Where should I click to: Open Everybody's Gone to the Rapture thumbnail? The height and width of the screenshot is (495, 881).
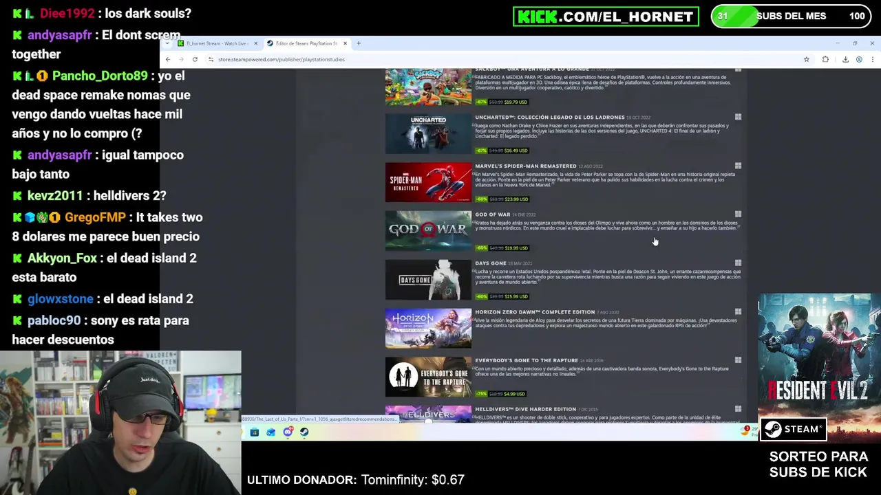tap(428, 377)
